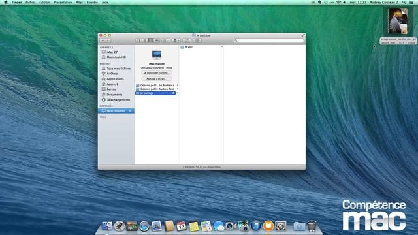Viewport: 418px width, 235px height.
Task: Open iTunes from the Dock
Action: click(x=255, y=226)
